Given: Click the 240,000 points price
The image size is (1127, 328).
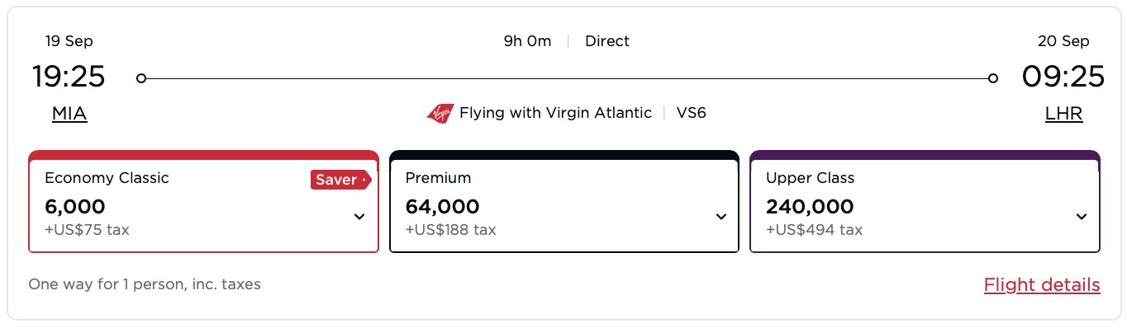Looking at the screenshot, I should (x=810, y=206).
